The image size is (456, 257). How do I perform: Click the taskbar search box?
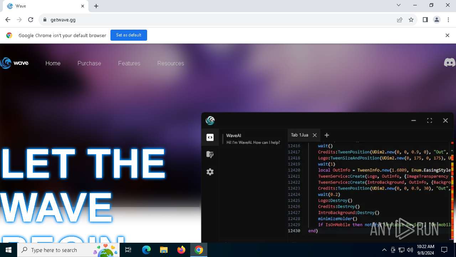click(x=69, y=250)
